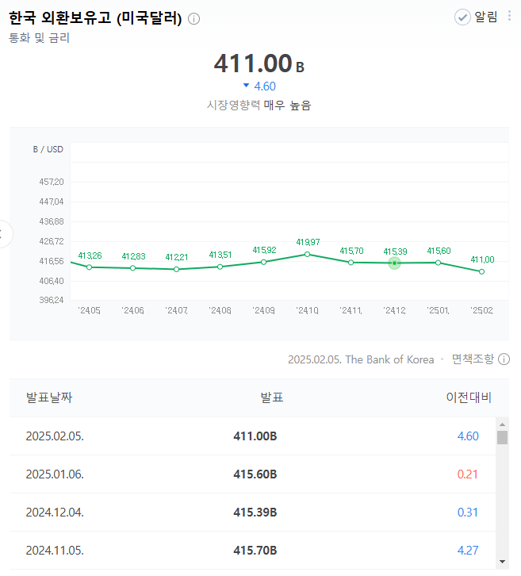Select the highlighted '24.12 data point

pyautogui.click(x=394, y=263)
